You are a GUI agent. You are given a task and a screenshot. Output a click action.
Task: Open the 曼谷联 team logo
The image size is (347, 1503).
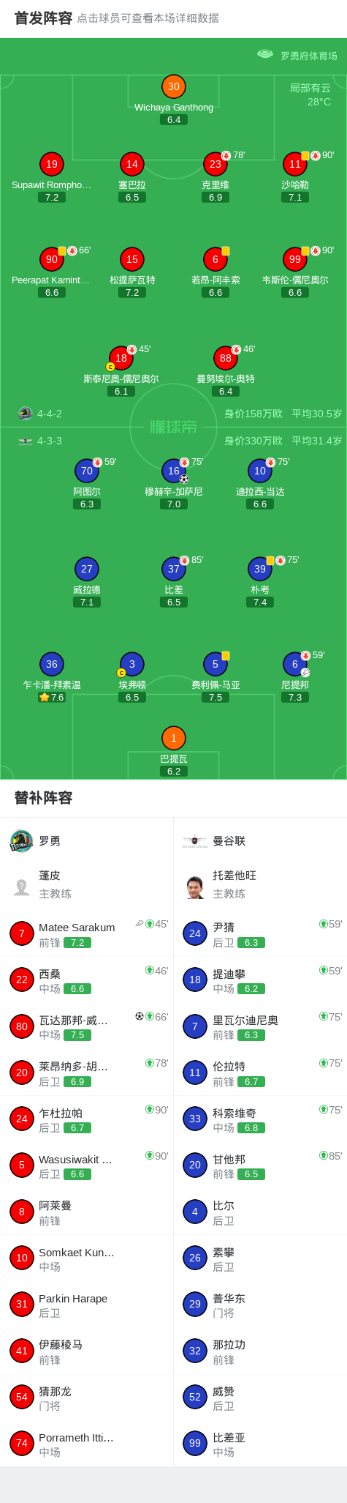(x=195, y=841)
